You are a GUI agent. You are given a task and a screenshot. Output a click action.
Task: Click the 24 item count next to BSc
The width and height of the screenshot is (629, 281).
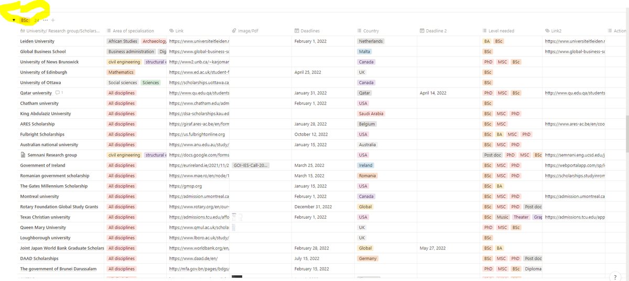[x=37, y=20]
